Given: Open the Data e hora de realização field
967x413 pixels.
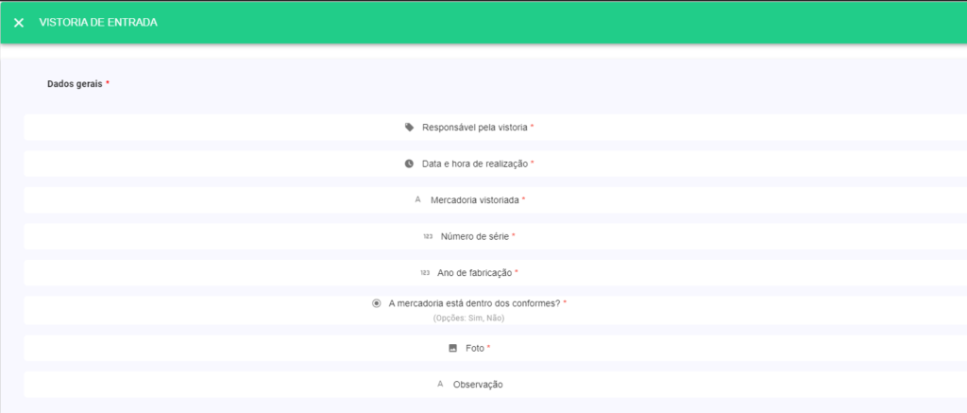Looking at the screenshot, I should pos(474,163).
